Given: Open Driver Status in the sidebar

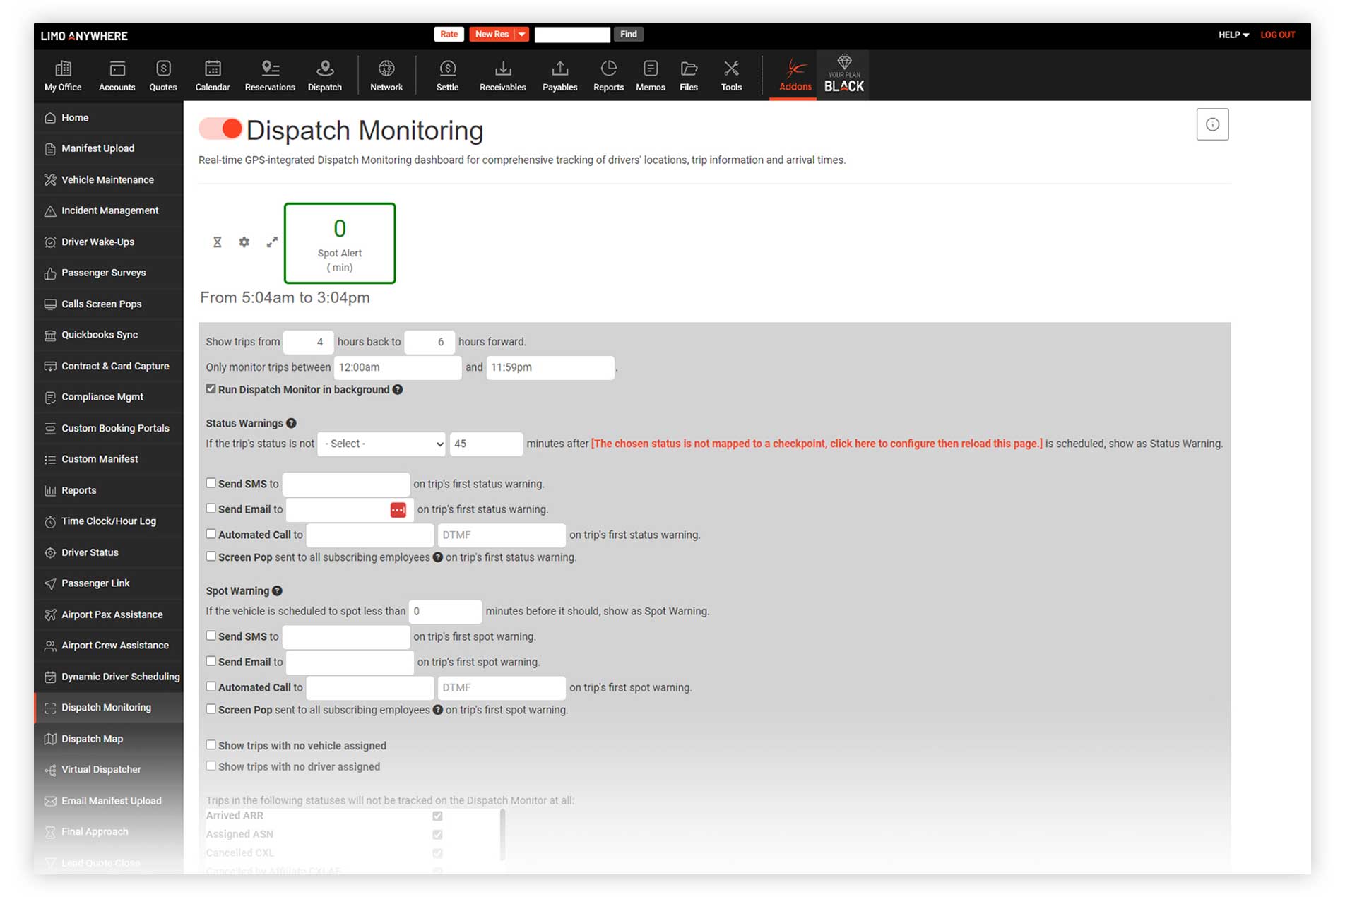Looking at the screenshot, I should 90,552.
